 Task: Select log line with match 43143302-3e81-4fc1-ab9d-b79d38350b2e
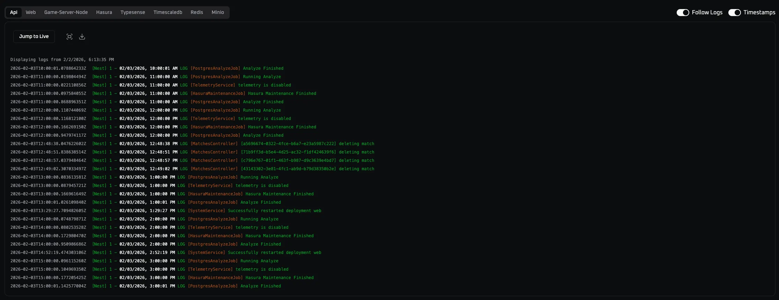pyautogui.click(x=192, y=169)
